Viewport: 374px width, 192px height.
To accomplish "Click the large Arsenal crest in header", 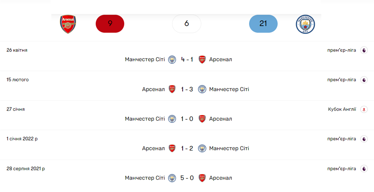I will (x=68, y=24).
